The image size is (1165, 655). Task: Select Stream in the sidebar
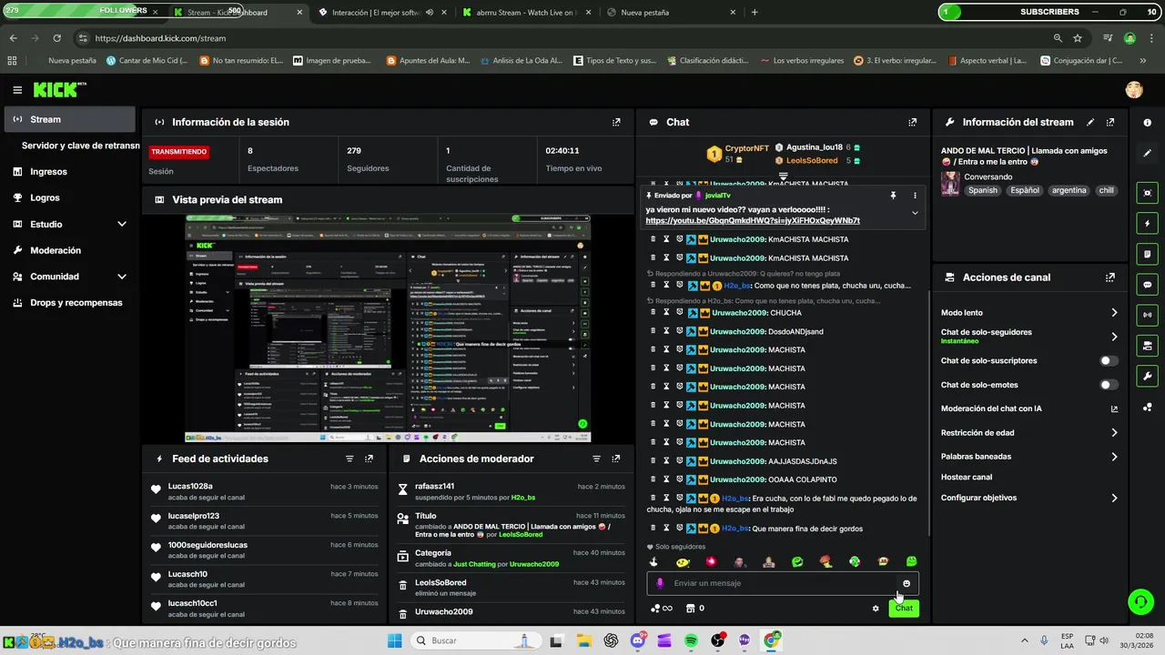click(70, 119)
